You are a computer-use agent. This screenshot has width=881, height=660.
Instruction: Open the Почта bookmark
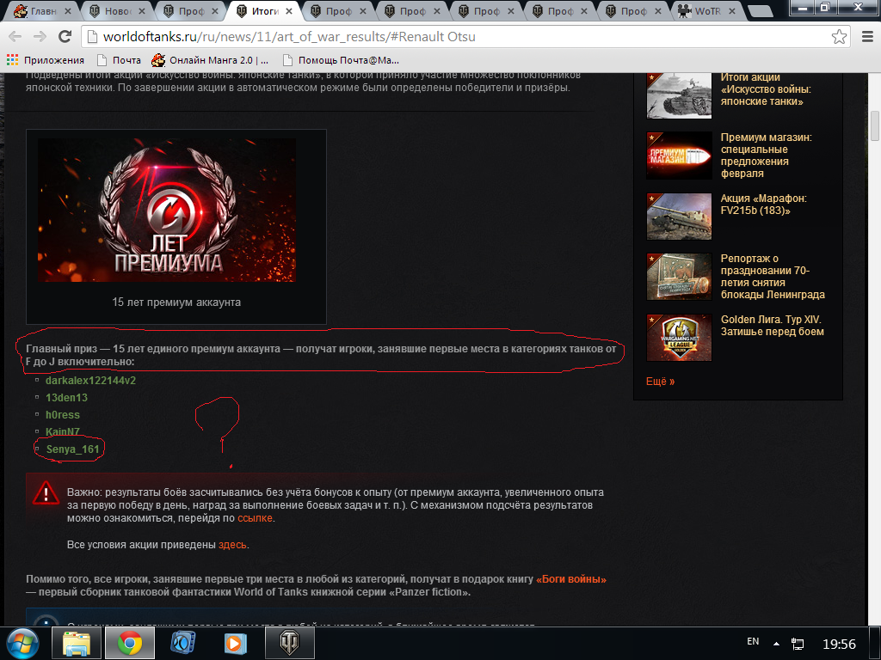point(119,60)
